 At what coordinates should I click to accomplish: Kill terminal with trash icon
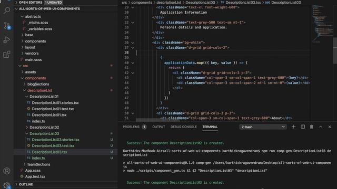(x=311, y=127)
